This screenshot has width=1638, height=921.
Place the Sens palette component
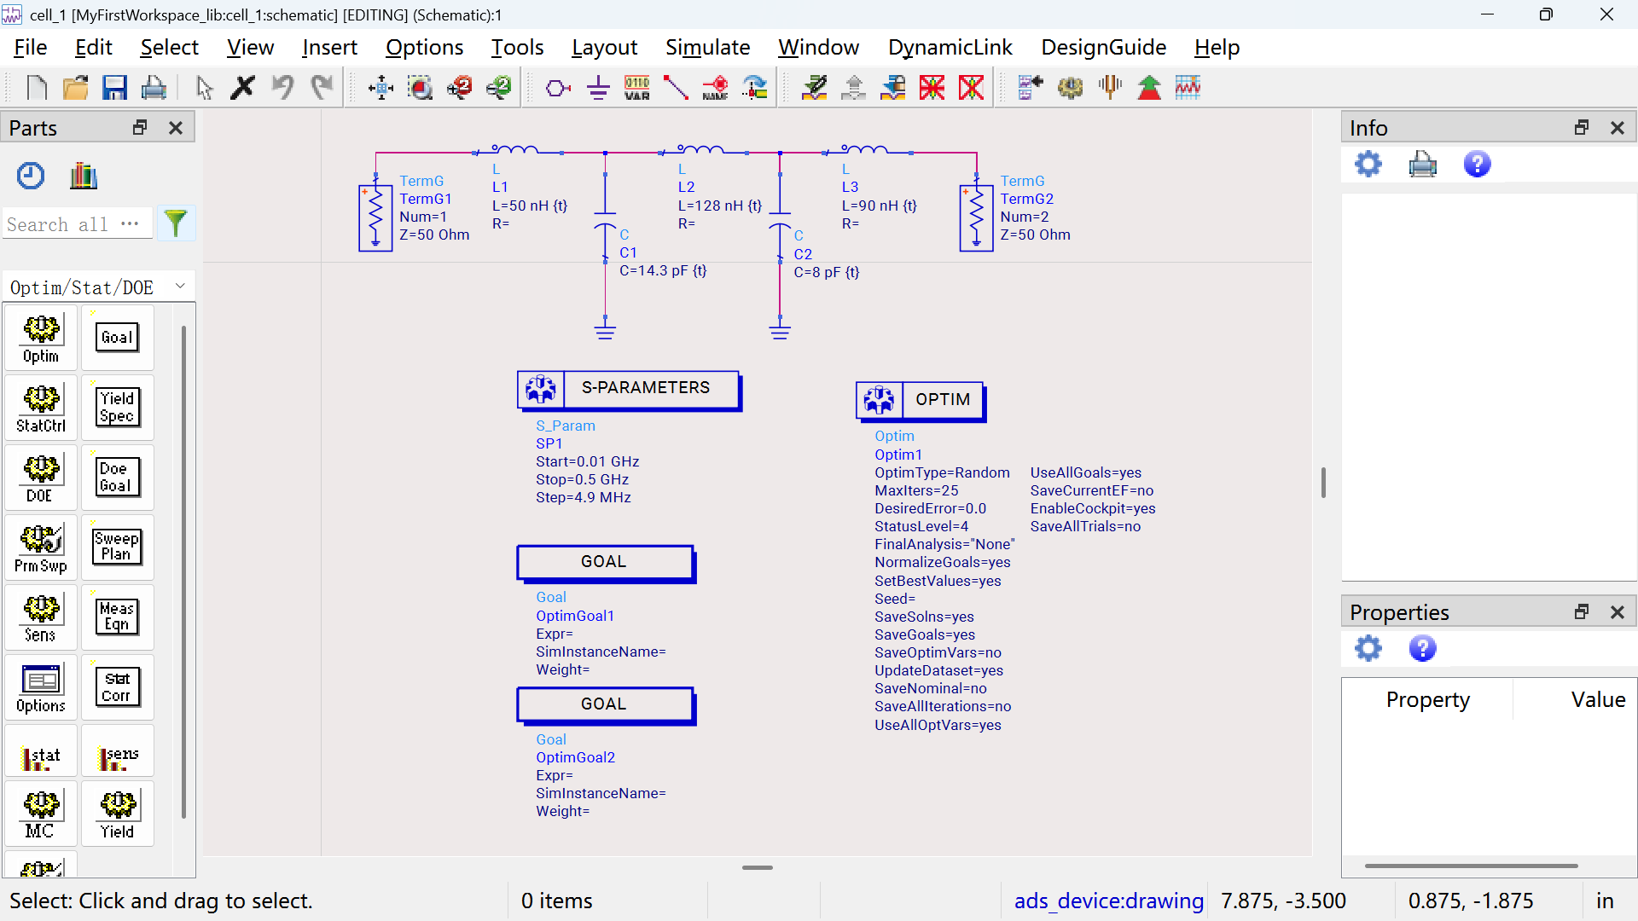(41, 617)
